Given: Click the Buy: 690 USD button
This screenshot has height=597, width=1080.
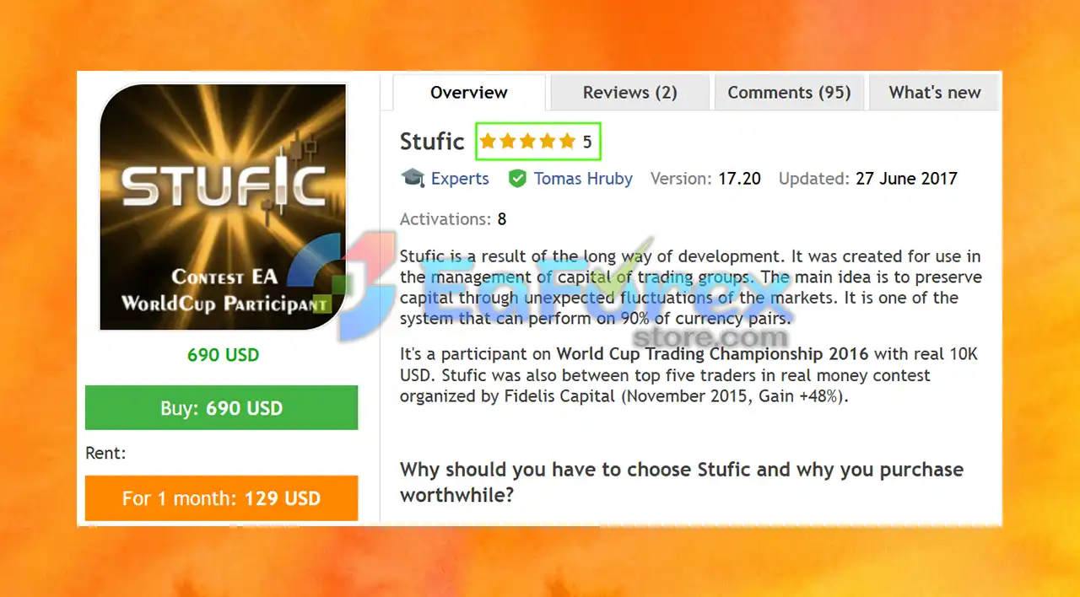Looking at the screenshot, I should pos(222,408).
